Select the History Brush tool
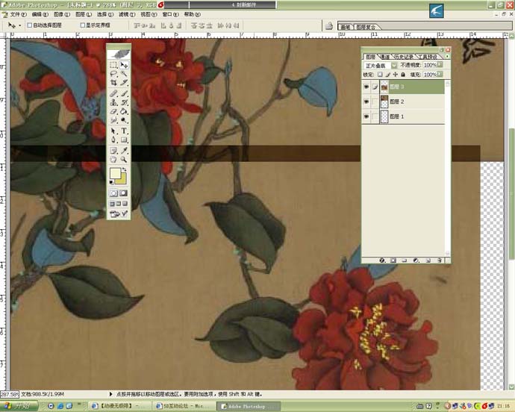This screenshot has height=412, width=515. click(x=124, y=102)
